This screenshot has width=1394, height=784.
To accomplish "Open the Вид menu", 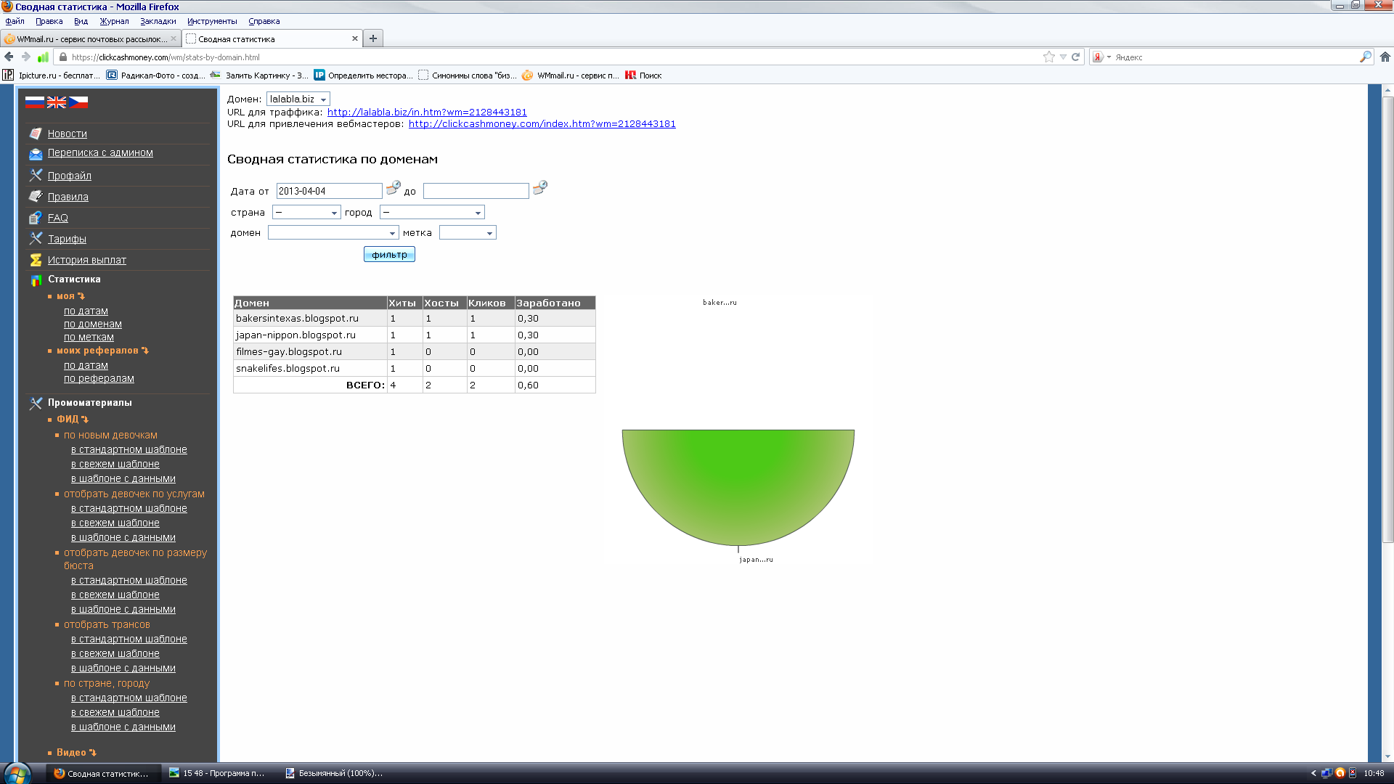I will click(x=81, y=21).
